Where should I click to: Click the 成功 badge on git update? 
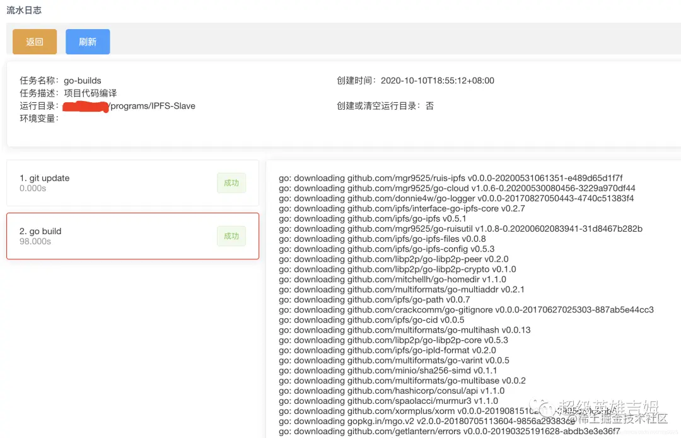231,183
